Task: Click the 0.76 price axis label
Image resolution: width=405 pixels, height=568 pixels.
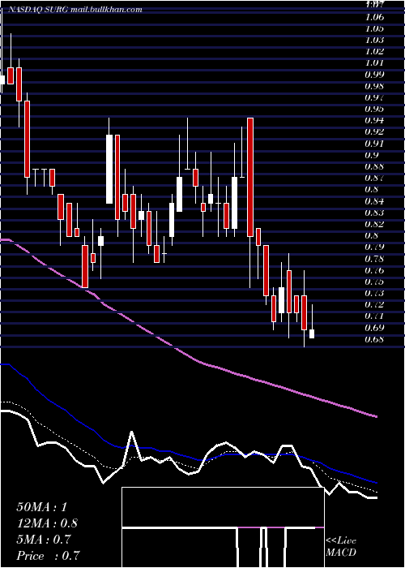Action: coord(376,270)
